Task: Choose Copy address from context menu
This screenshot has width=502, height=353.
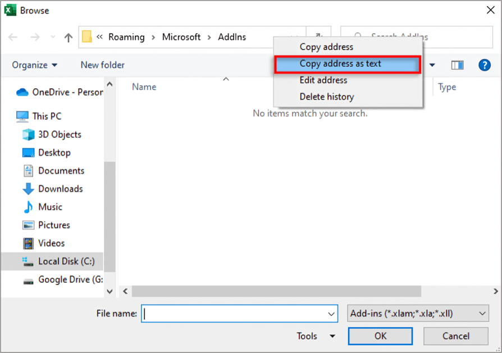Action: pyautogui.click(x=348, y=47)
